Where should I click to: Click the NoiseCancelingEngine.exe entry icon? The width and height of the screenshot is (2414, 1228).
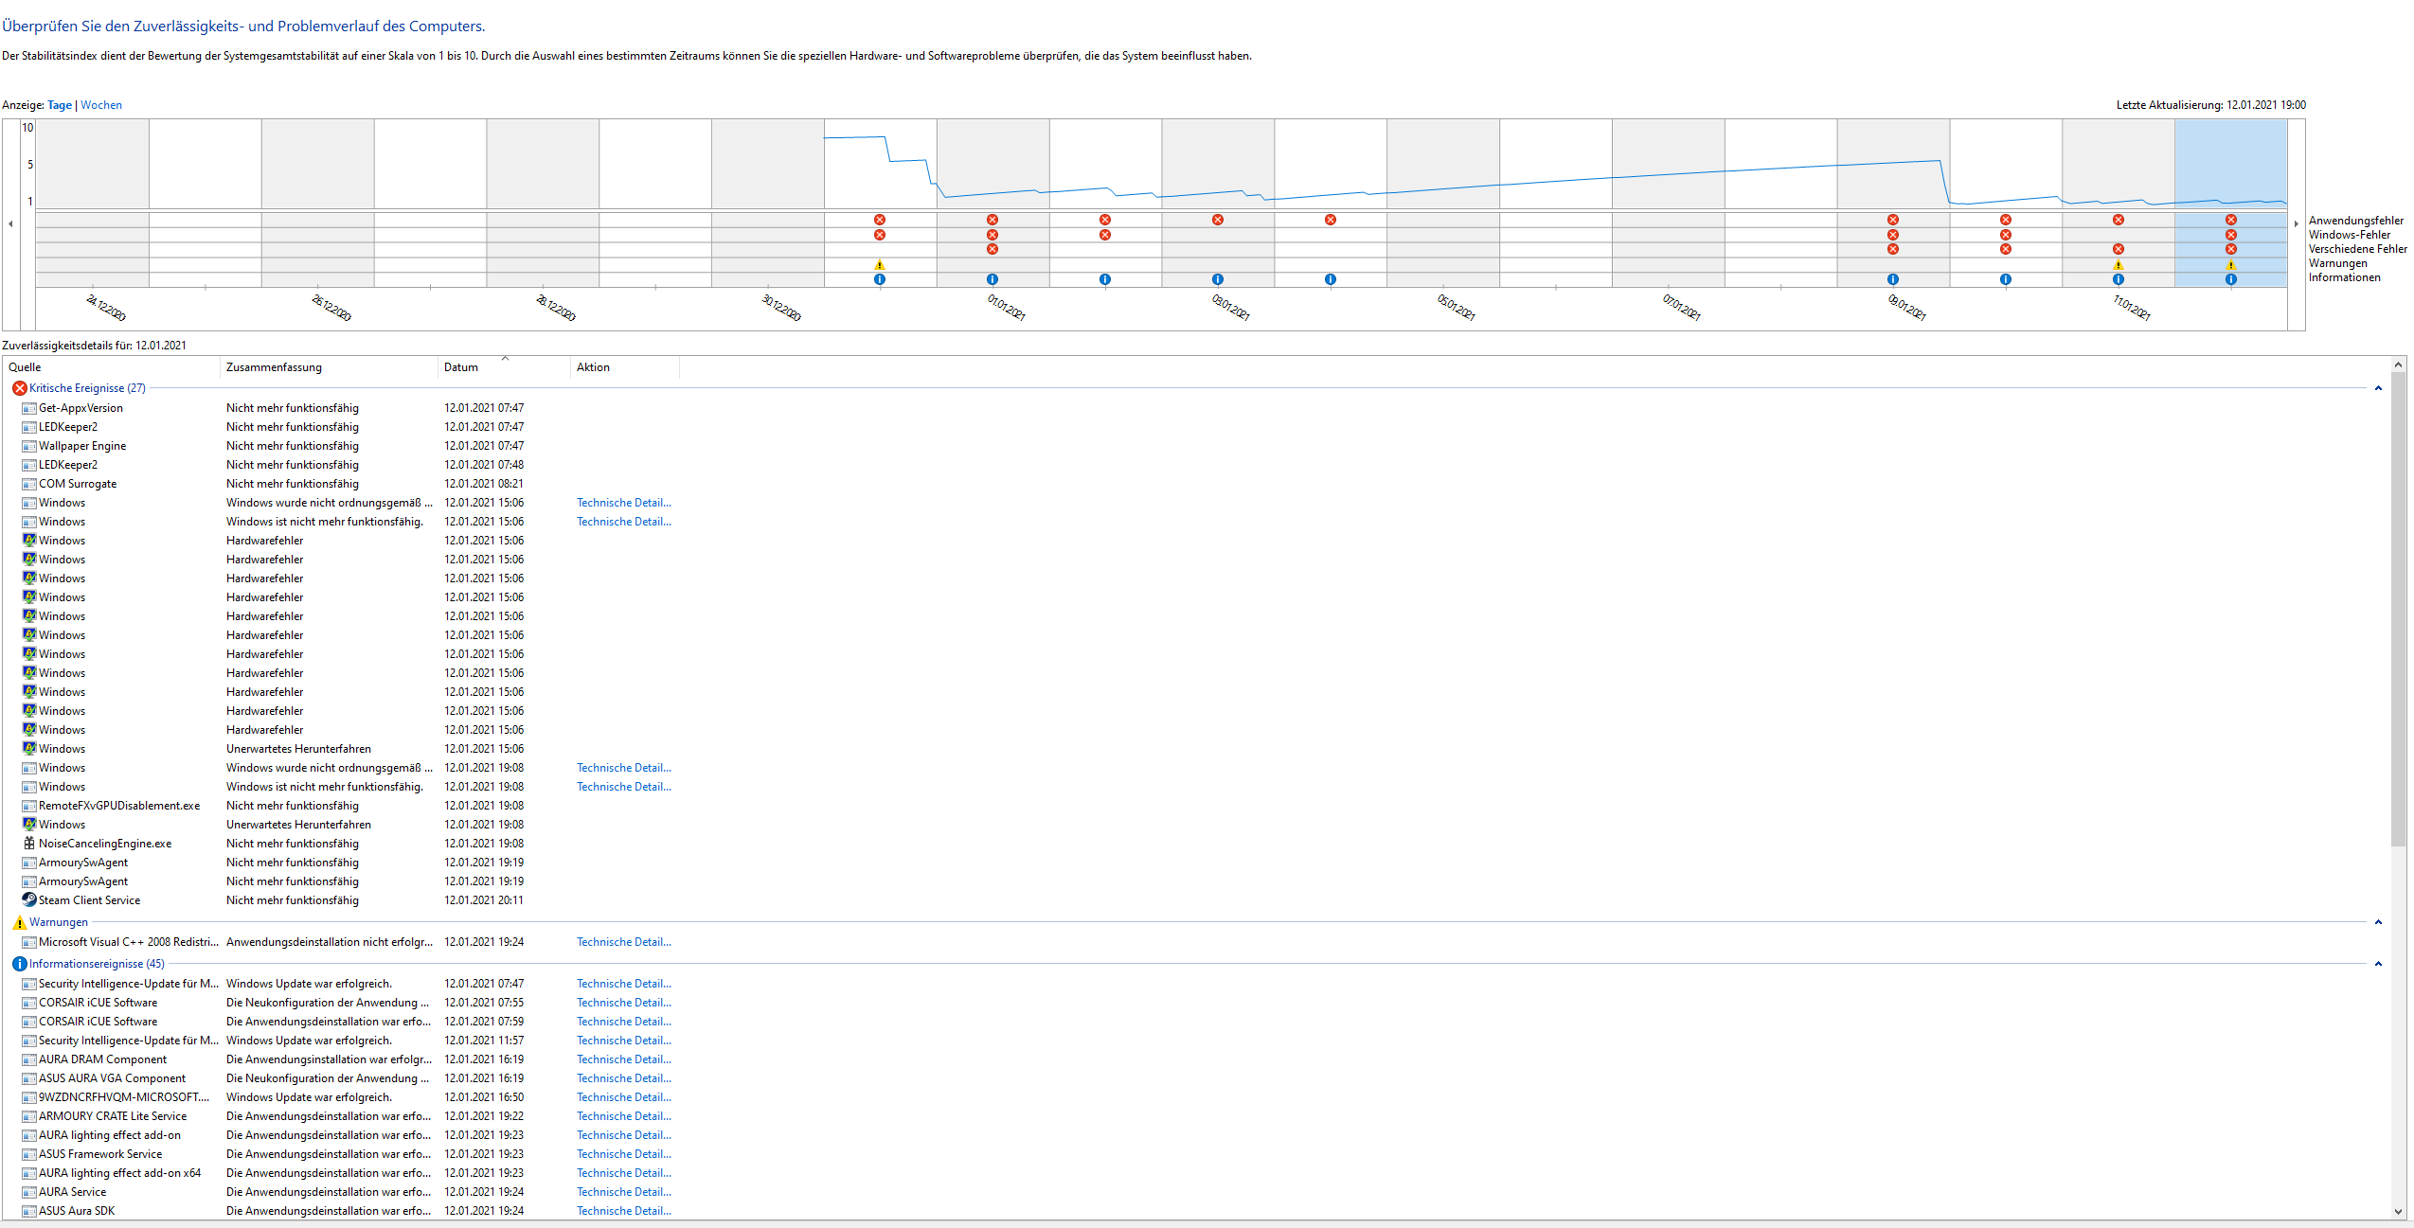pos(29,844)
